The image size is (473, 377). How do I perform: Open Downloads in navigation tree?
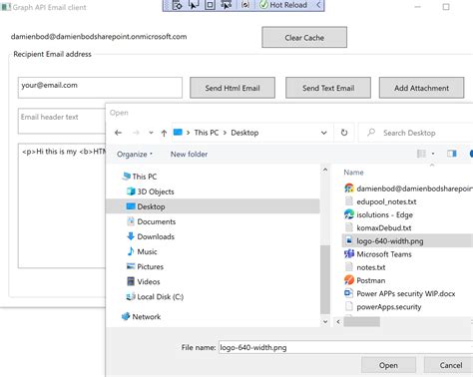tap(151, 236)
